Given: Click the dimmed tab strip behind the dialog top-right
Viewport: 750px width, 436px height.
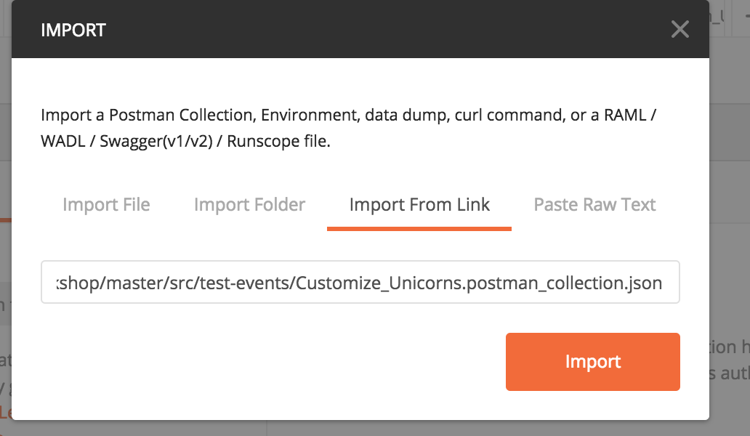Looking at the screenshot, I should click(730, 17).
